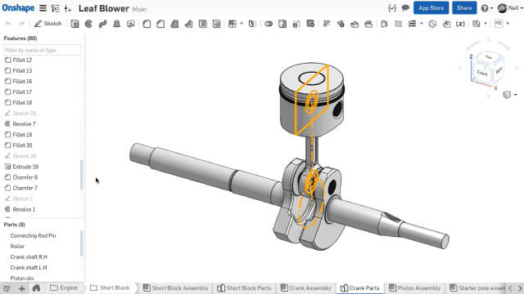Select the Plane tool in toolbar
This screenshot has height=294, width=524.
coord(399,24)
